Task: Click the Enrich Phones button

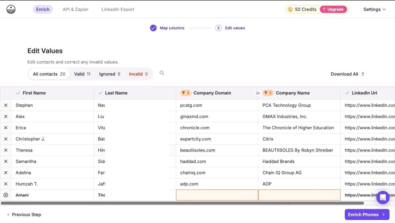Action: pyautogui.click(x=366, y=215)
